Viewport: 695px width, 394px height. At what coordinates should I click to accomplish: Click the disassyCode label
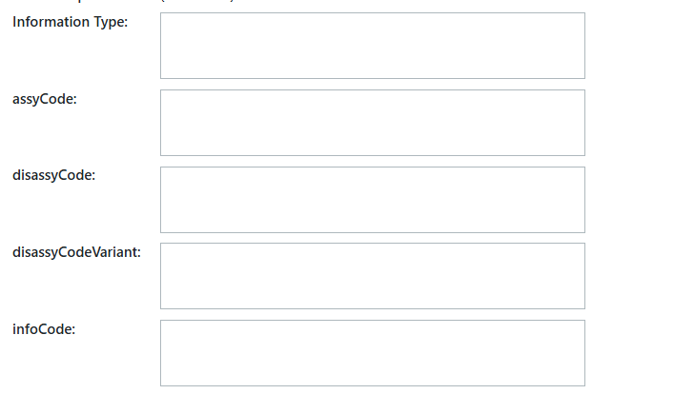(53, 175)
